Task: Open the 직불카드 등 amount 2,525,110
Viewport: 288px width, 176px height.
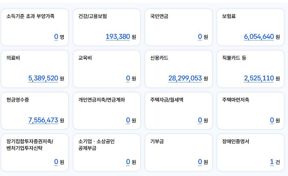Action: click(x=259, y=78)
